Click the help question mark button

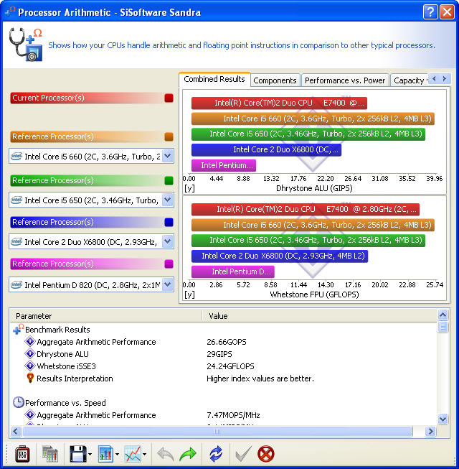(430, 12)
